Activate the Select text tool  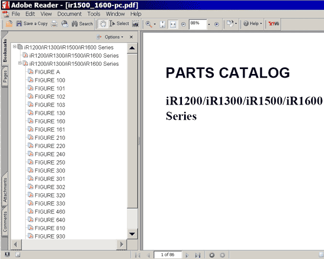tap(119, 24)
